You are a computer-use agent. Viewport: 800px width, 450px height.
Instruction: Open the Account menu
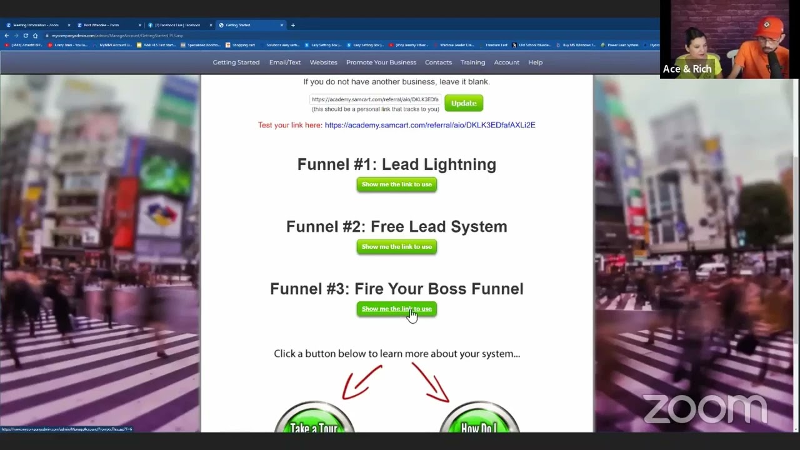pyautogui.click(x=507, y=62)
